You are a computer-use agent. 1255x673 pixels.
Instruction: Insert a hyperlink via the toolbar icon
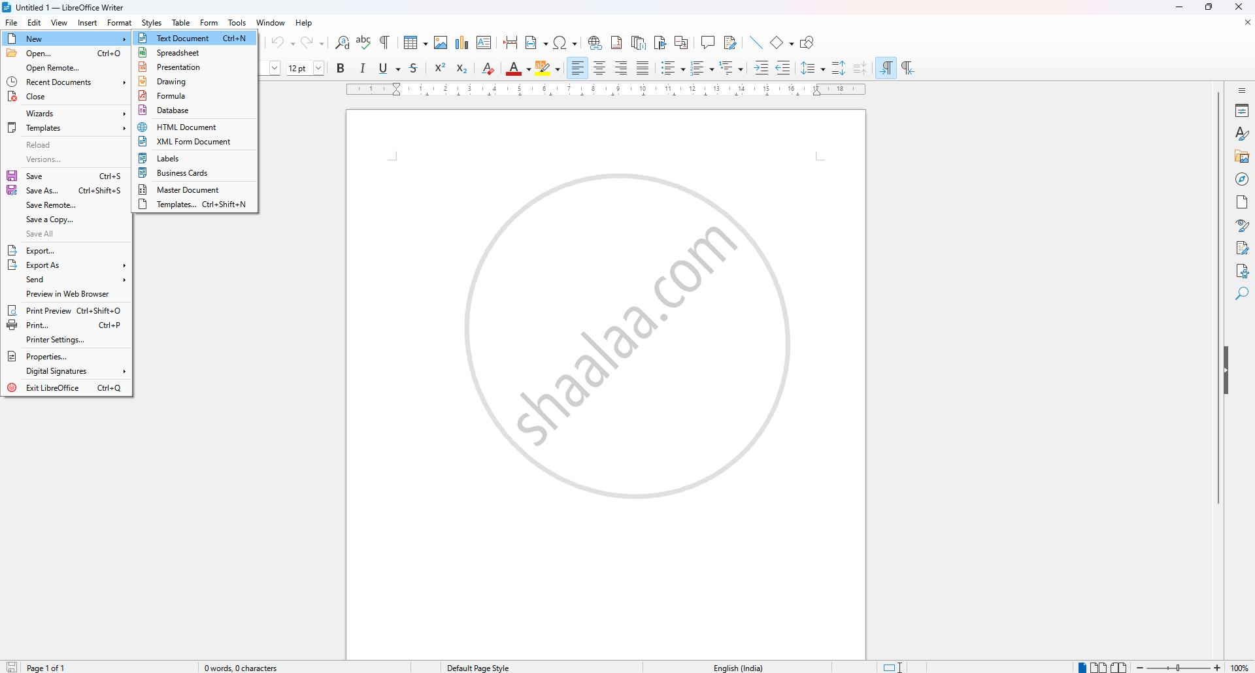pos(594,43)
